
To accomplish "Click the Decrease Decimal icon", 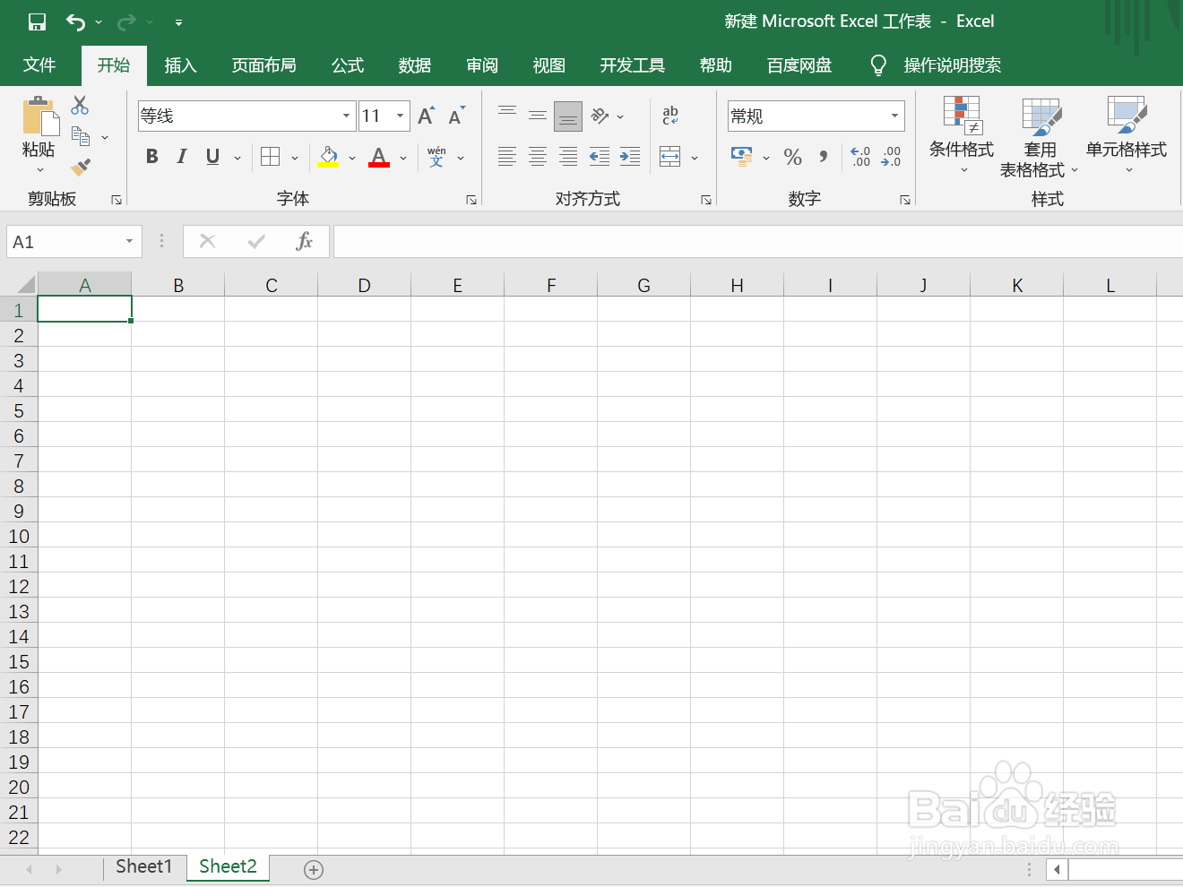I will [x=891, y=157].
